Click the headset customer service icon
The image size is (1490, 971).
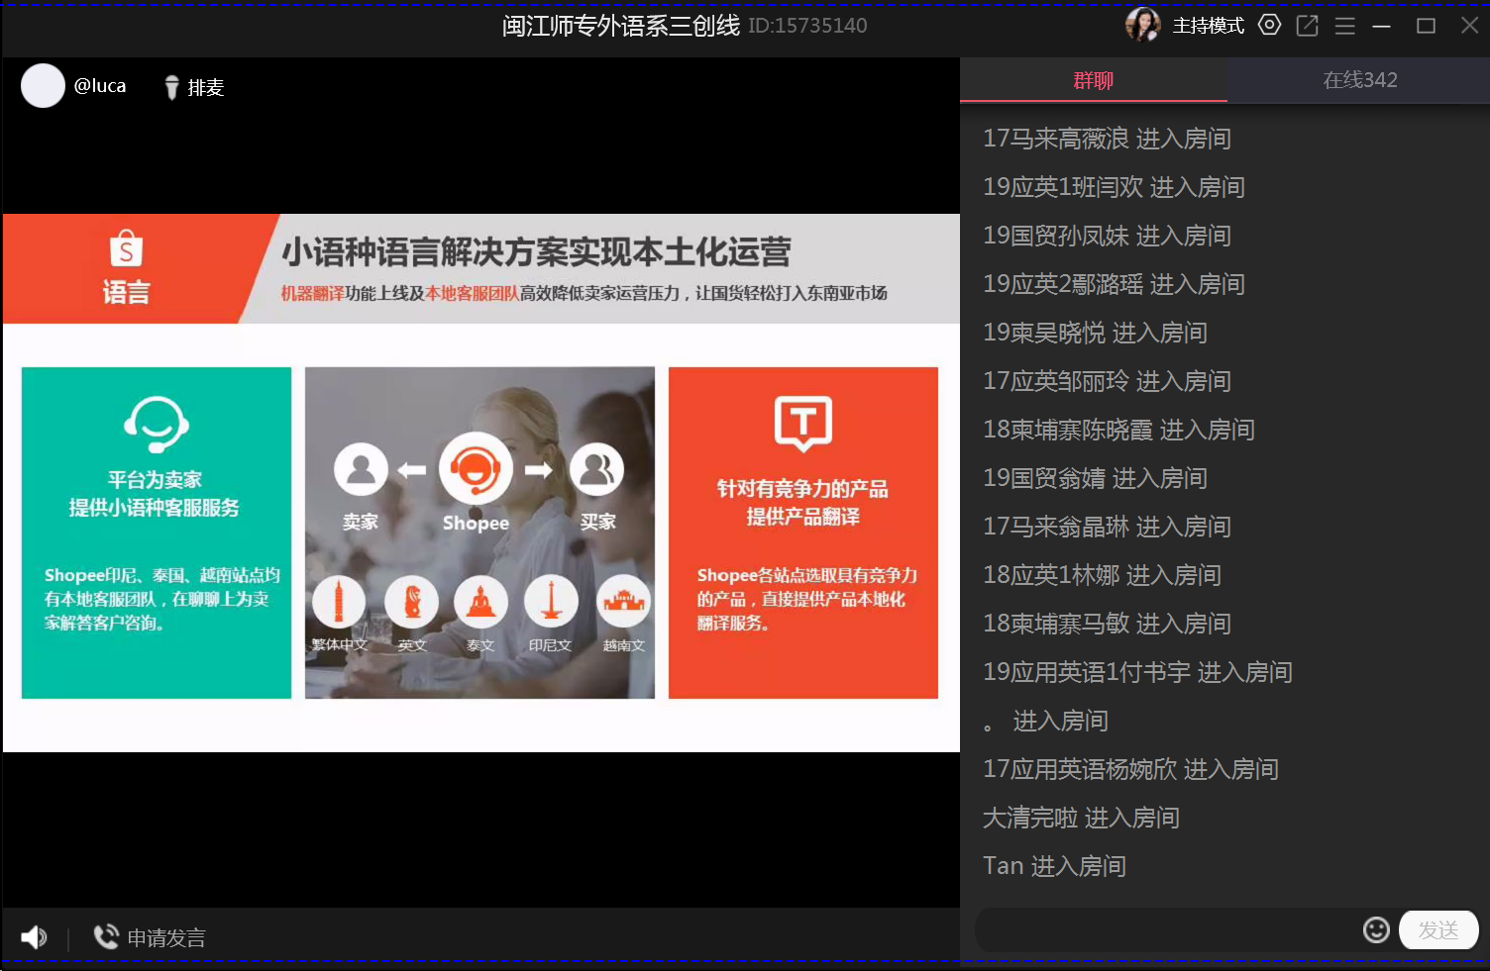click(156, 425)
